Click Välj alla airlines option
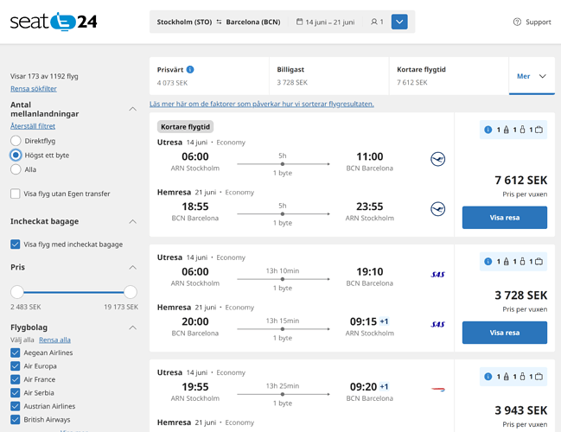Viewport: 561px width, 432px height. point(22,340)
